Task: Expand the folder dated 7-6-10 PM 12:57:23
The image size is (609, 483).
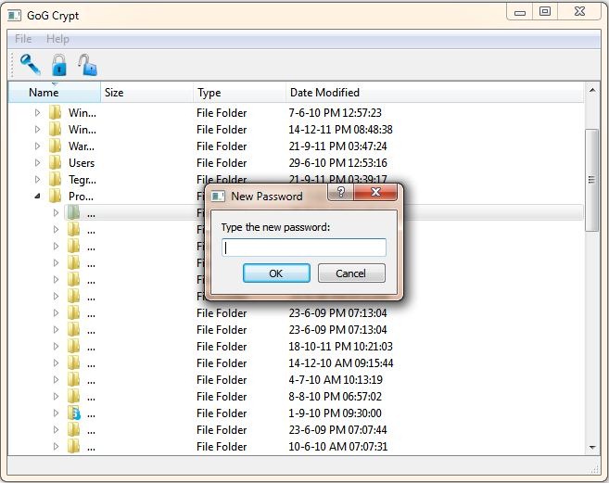Action: 38,113
